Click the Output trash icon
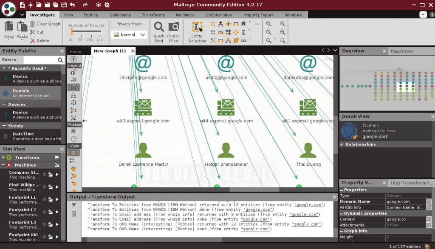Image resolution: width=435 pixels, height=249 pixels. pyautogui.click(x=74, y=214)
